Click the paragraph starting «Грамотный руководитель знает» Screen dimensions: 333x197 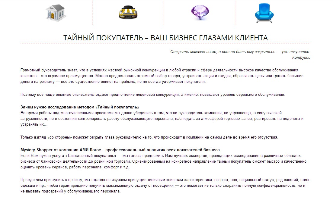point(162,76)
